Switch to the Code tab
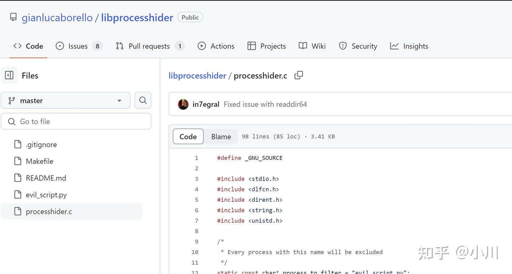512x274 pixels. tap(28, 46)
